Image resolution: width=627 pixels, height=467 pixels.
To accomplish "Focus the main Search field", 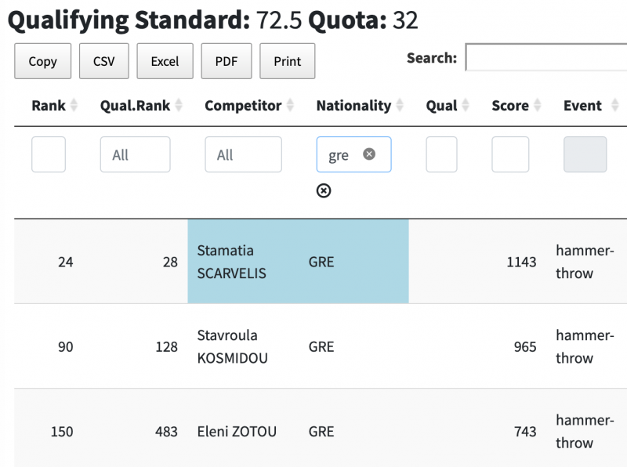I will pyautogui.click(x=545, y=58).
